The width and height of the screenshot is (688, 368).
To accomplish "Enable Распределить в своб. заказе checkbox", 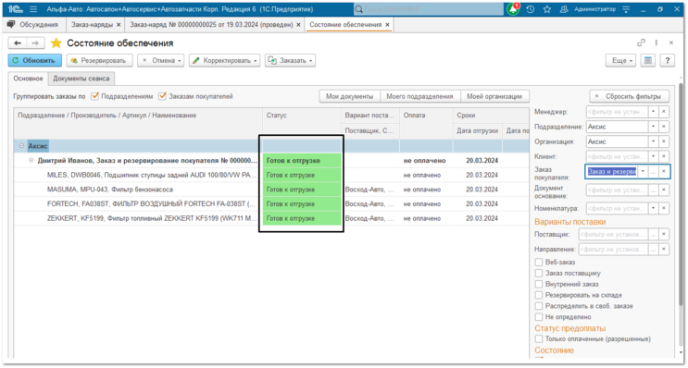I will tap(539, 306).
